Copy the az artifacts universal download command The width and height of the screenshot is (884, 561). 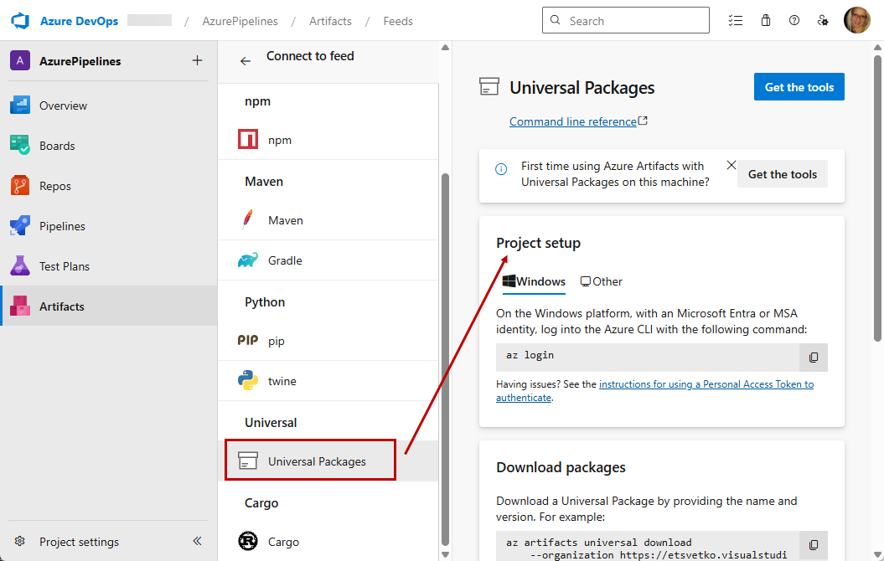coord(814,544)
